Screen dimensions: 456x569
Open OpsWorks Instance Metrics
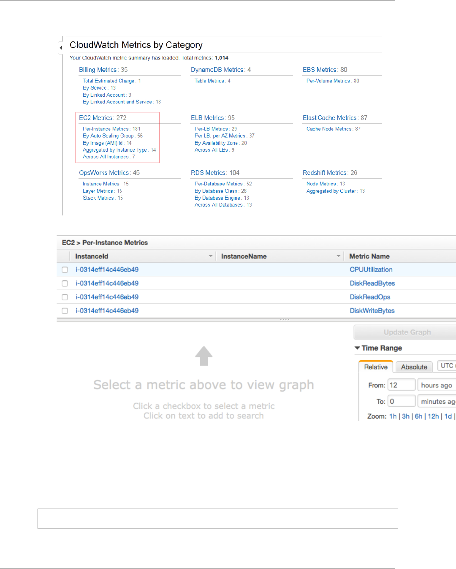point(101,184)
